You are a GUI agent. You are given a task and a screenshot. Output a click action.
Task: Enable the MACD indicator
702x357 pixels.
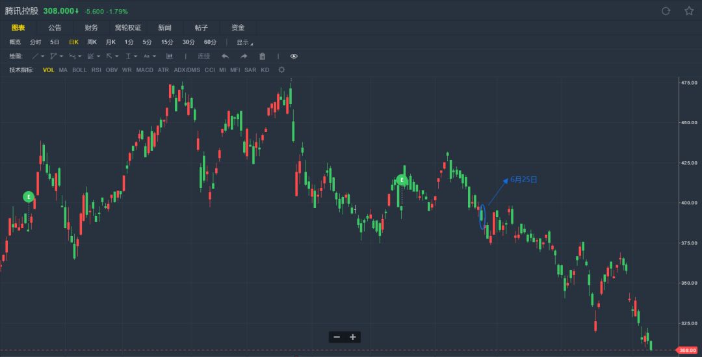144,70
